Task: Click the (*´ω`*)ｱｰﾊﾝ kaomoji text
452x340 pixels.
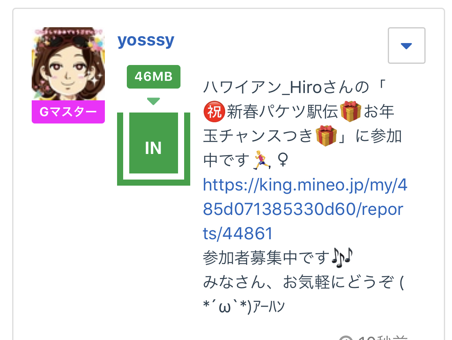Action: click(243, 306)
